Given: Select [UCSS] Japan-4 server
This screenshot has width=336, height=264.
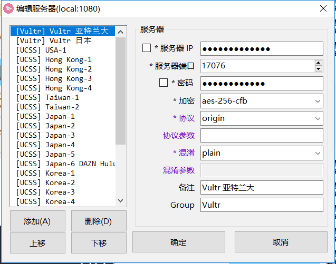Looking at the screenshot, I should (x=63, y=145).
